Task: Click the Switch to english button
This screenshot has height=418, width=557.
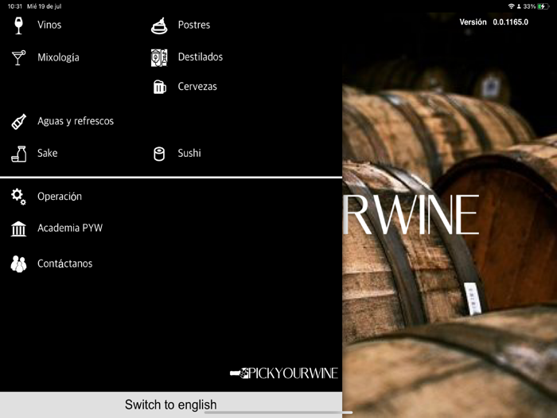Action: click(171, 404)
